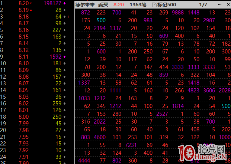Click the diamond icon in the 8.10 row
The image size is (231, 164).
pyautogui.click(x=64, y=63)
